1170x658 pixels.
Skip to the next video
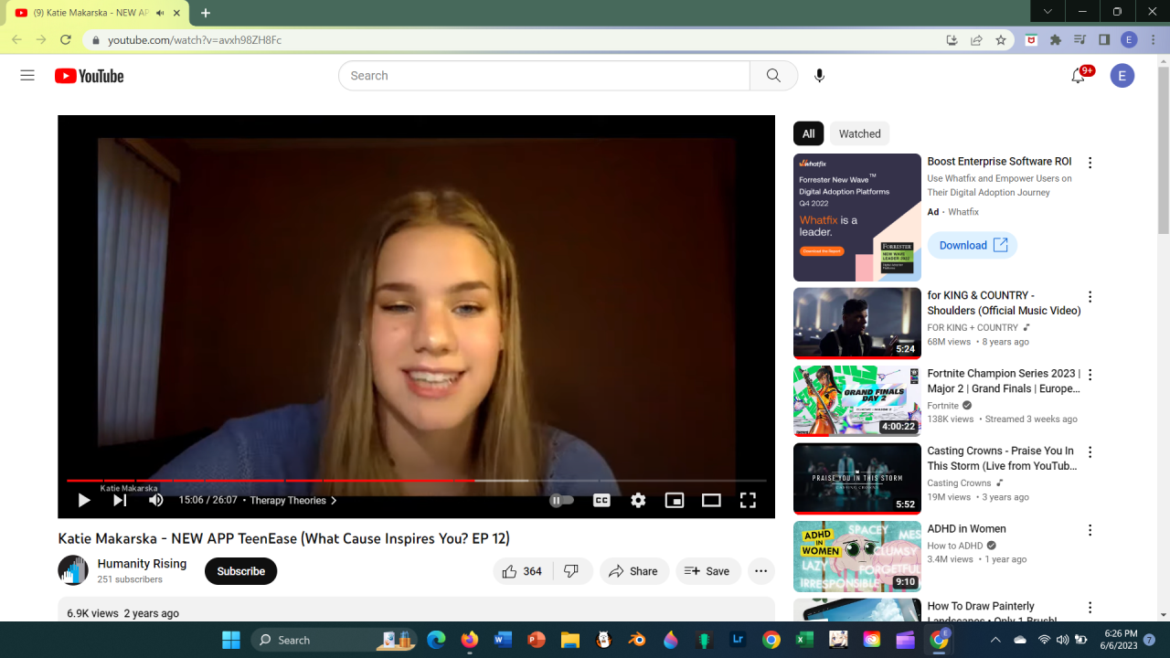120,500
